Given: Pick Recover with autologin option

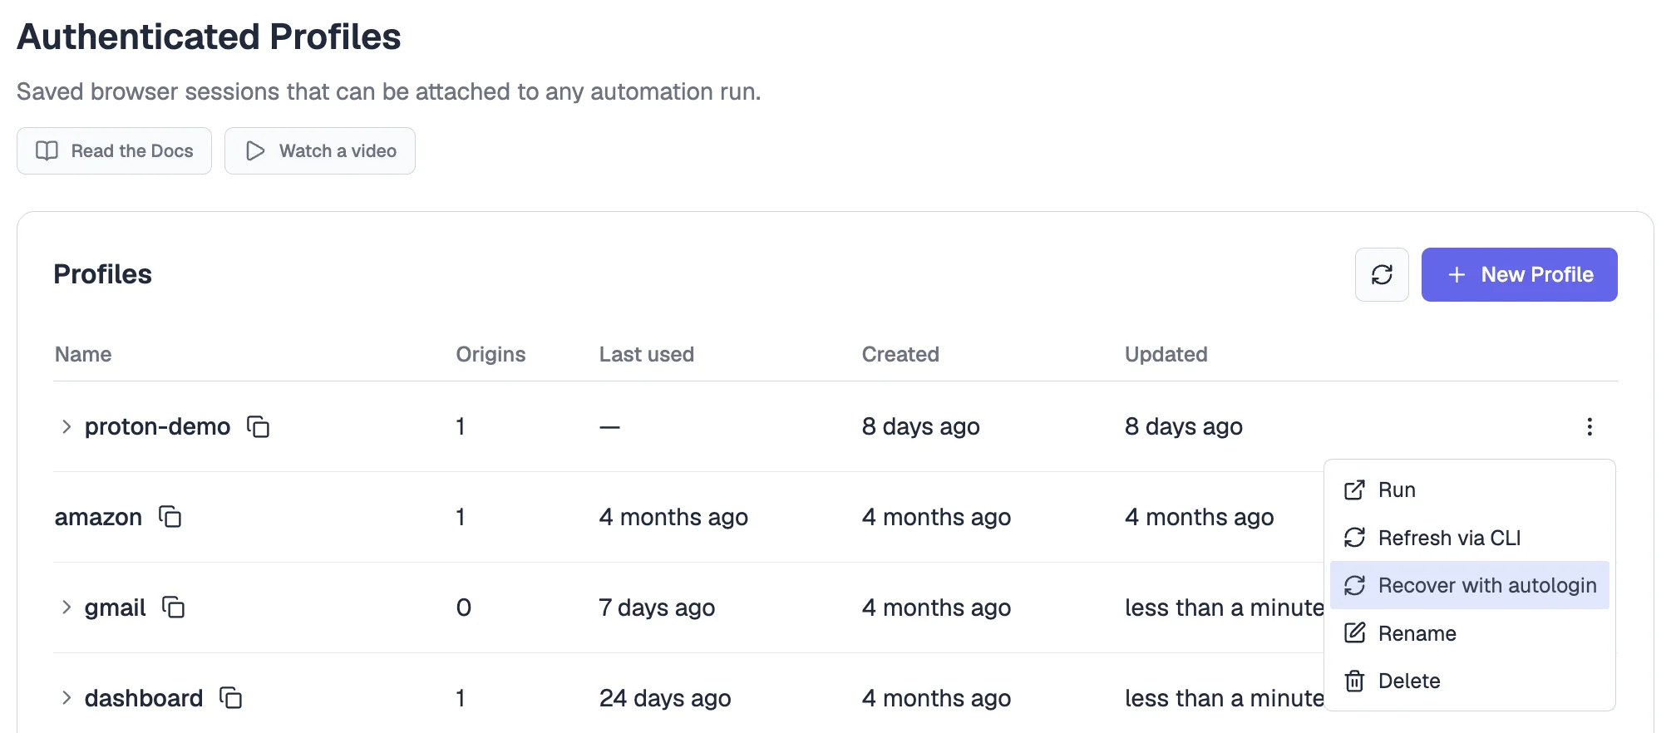Looking at the screenshot, I should (1470, 585).
